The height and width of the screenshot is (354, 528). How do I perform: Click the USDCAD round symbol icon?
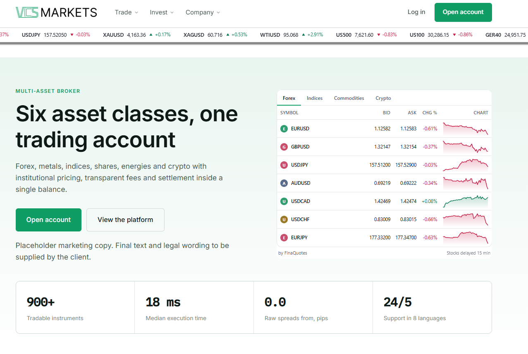[x=284, y=201]
